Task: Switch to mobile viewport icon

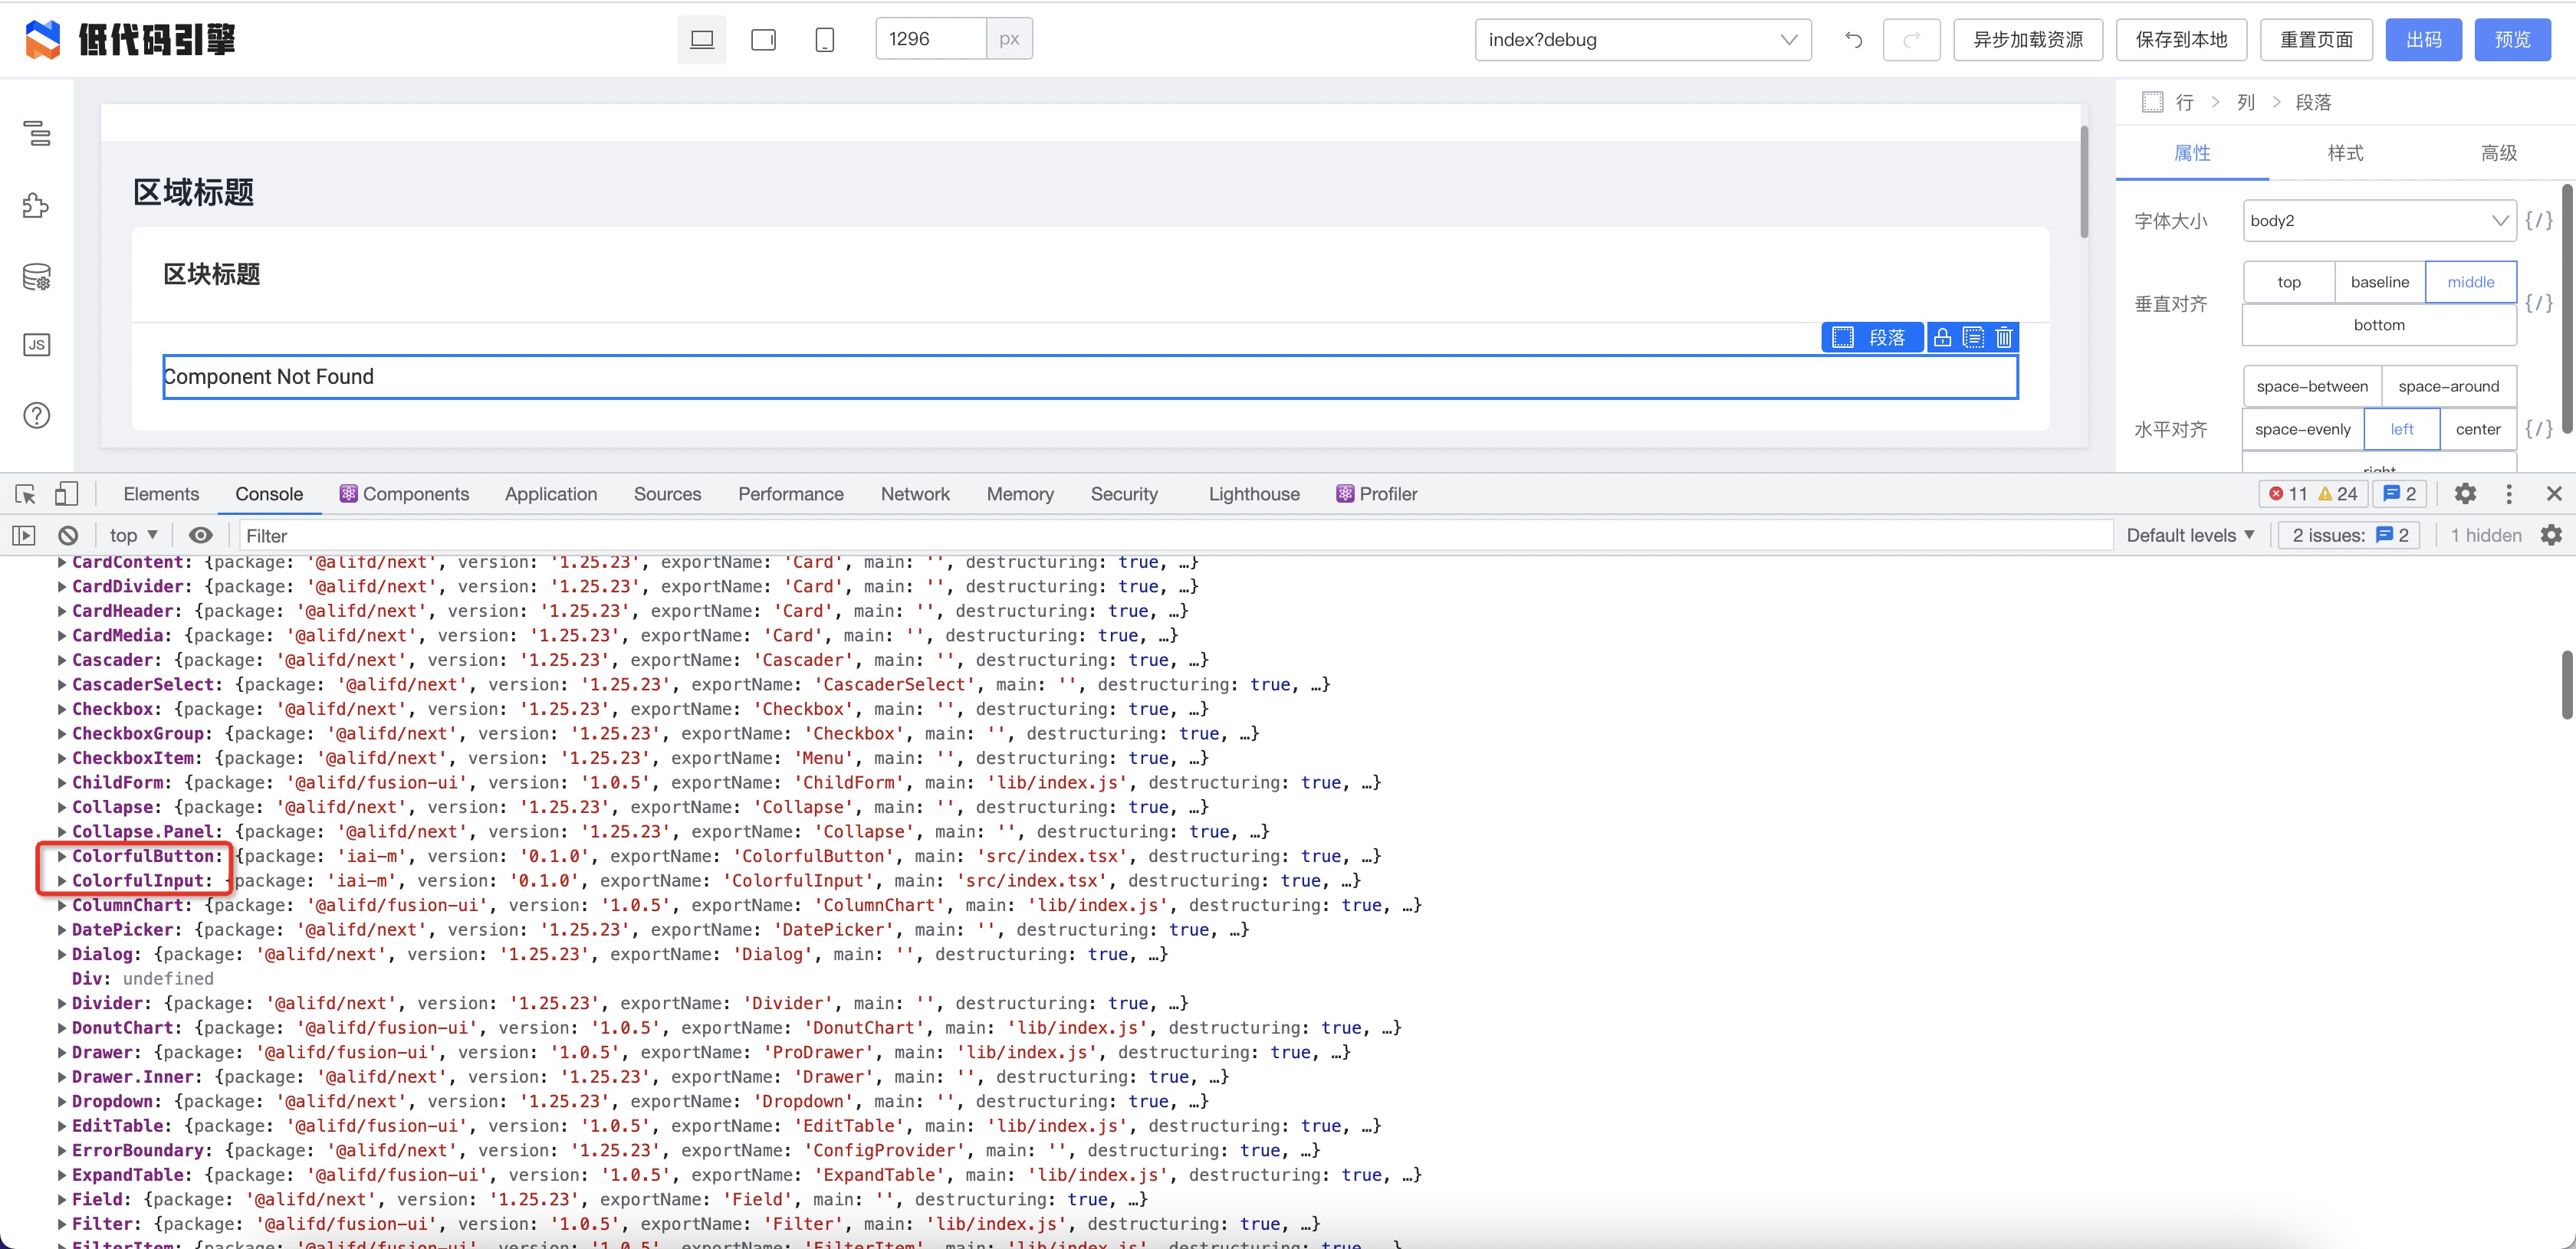Action: click(824, 39)
